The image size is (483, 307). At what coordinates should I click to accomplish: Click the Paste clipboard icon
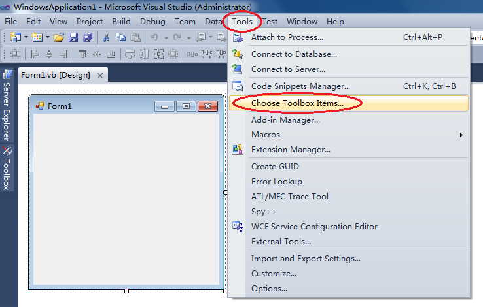(135, 37)
